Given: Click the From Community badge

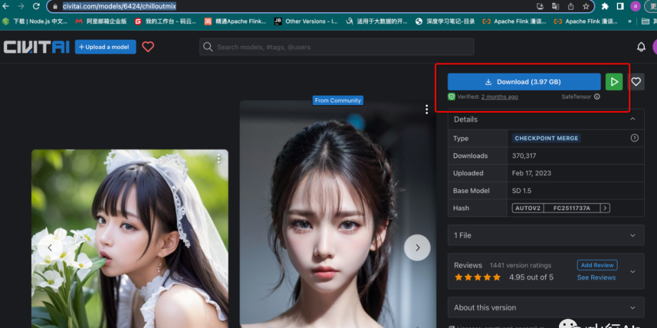Looking at the screenshot, I should click(x=338, y=100).
